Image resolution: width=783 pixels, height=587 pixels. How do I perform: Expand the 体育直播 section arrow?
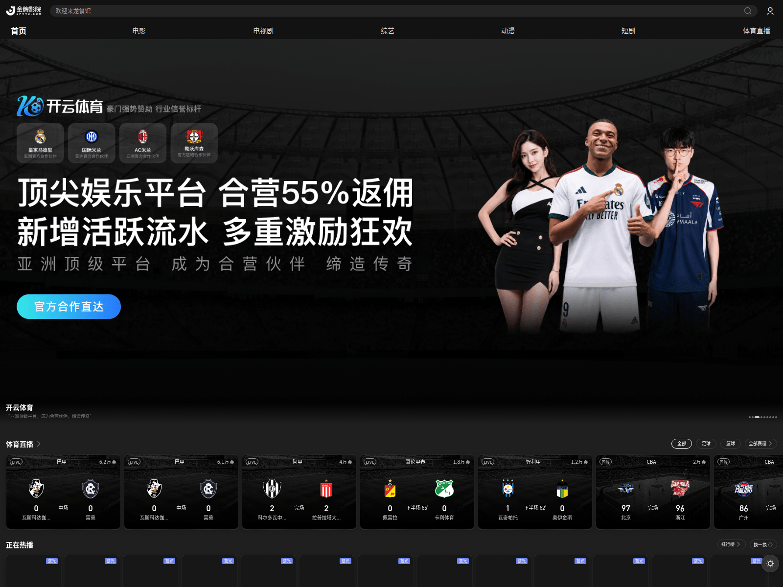39,444
